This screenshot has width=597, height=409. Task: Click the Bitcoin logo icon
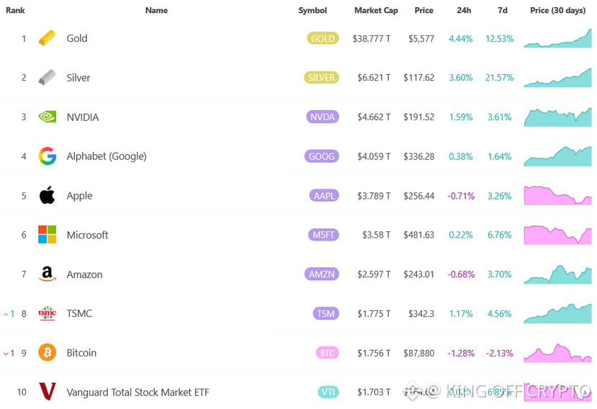(47, 353)
